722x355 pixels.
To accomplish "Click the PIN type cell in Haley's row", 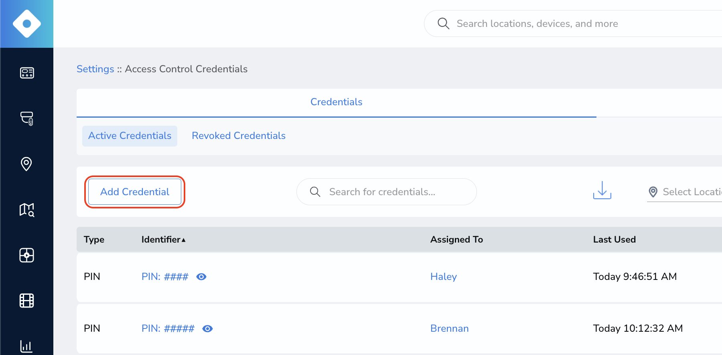I will [92, 277].
